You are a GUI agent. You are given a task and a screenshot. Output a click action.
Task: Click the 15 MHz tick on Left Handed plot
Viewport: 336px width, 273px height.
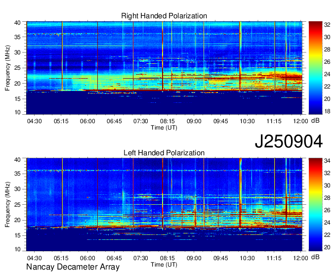click(17, 235)
